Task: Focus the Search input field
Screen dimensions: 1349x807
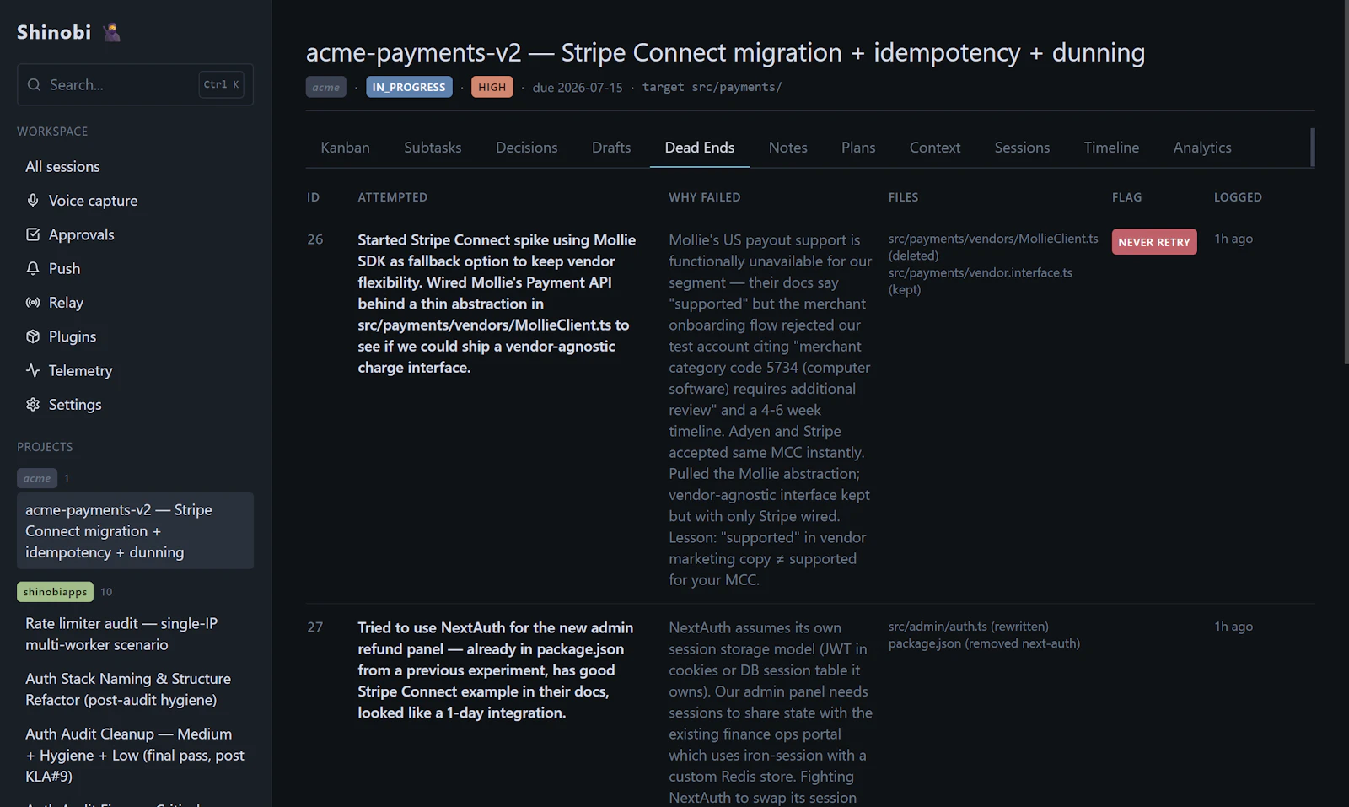Action: click(135, 84)
